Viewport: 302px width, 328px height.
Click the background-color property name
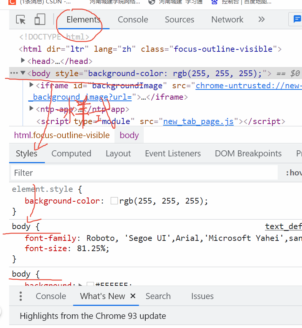coord(62,201)
